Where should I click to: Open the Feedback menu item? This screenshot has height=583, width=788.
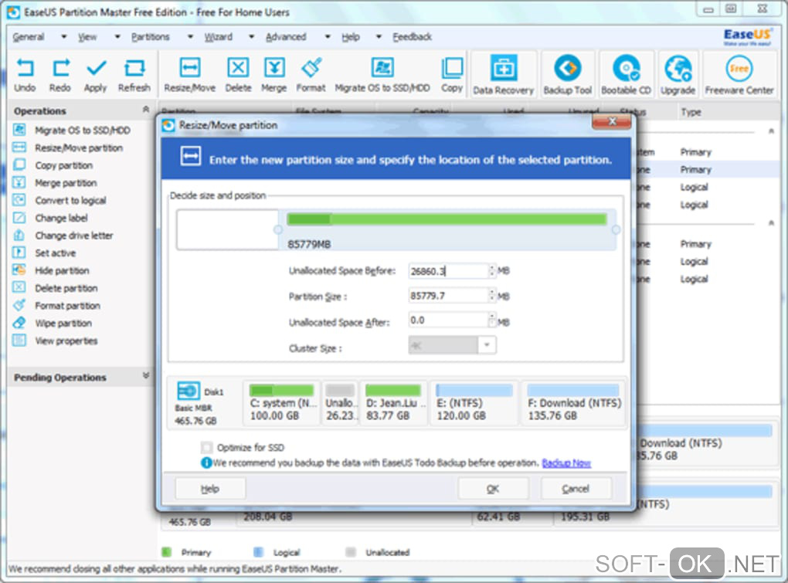tap(412, 36)
